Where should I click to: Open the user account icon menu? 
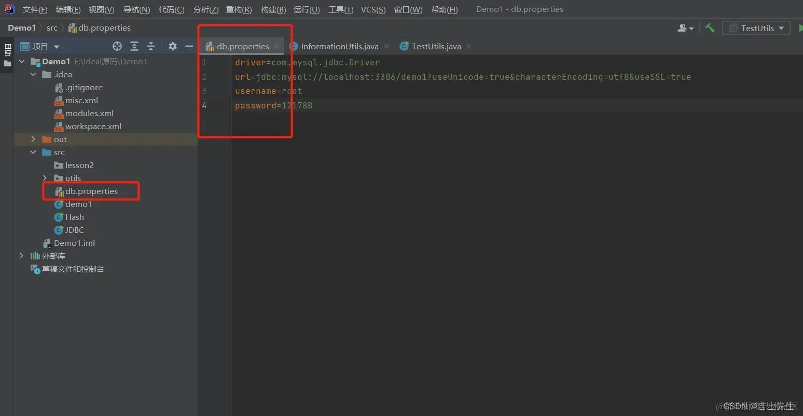point(685,28)
